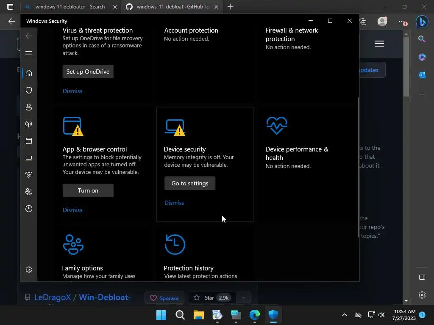
Task: Open volume control in system tray
Action: coord(382,315)
